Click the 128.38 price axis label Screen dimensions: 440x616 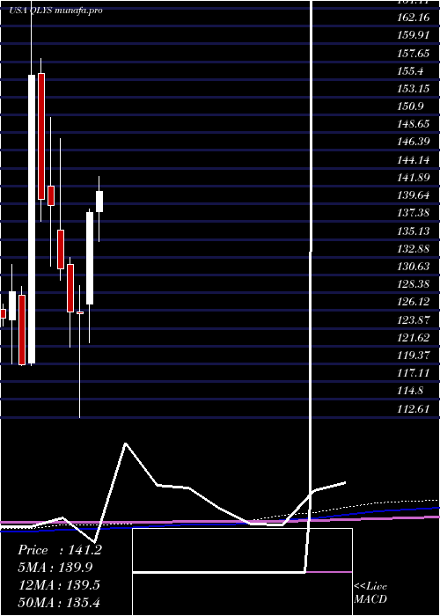pyautogui.click(x=414, y=284)
